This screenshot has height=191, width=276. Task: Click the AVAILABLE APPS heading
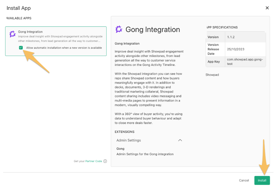click(19, 18)
